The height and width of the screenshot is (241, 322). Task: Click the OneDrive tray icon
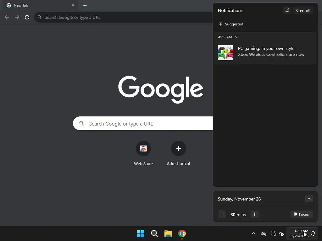coord(264,233)
